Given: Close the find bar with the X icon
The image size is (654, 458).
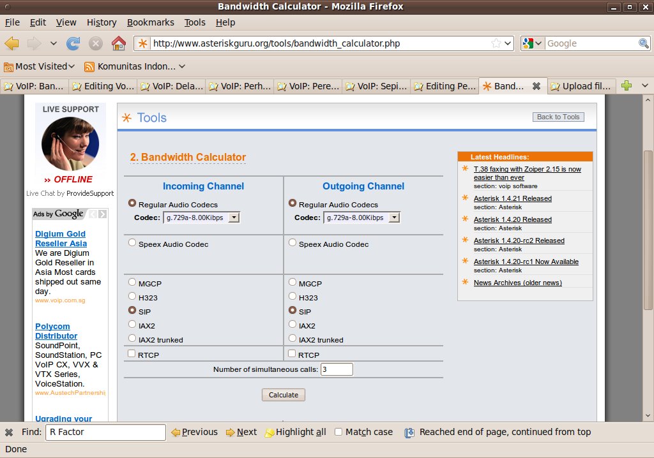Looking at the screenshot, I should coord(9,432).
